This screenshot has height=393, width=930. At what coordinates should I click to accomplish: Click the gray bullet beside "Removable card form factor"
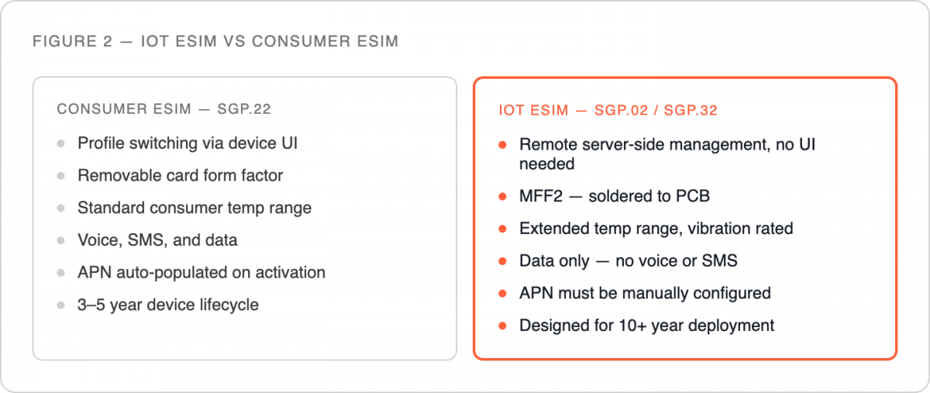pos(61,176)
